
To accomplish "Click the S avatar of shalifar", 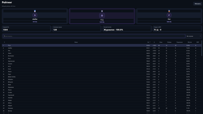I will [x=35, y=15].
